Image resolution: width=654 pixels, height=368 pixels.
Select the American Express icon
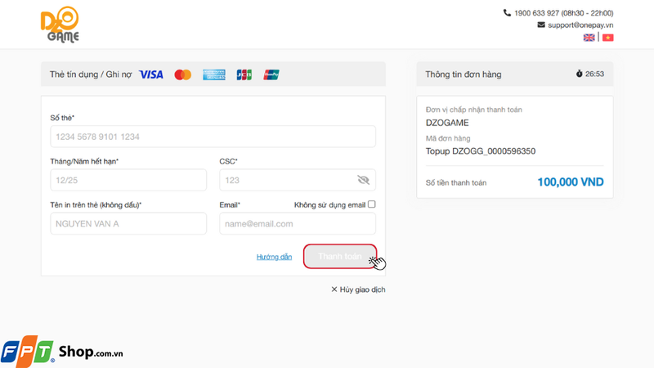click(214, 74)
